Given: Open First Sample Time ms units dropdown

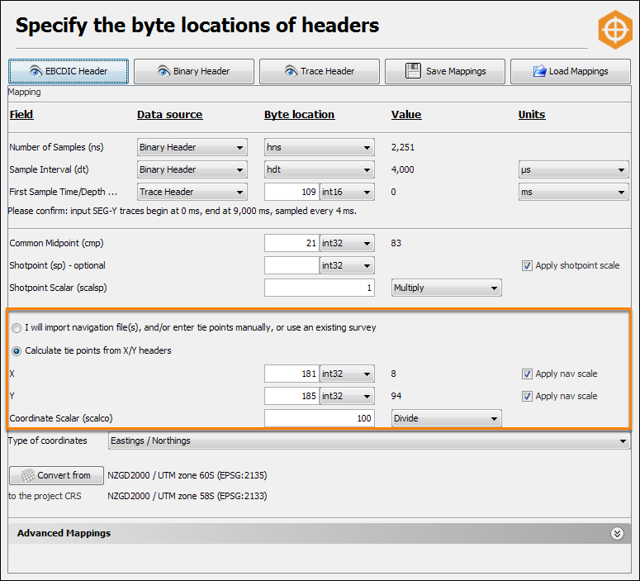Looking at the screenshot, I should (573, 192).
